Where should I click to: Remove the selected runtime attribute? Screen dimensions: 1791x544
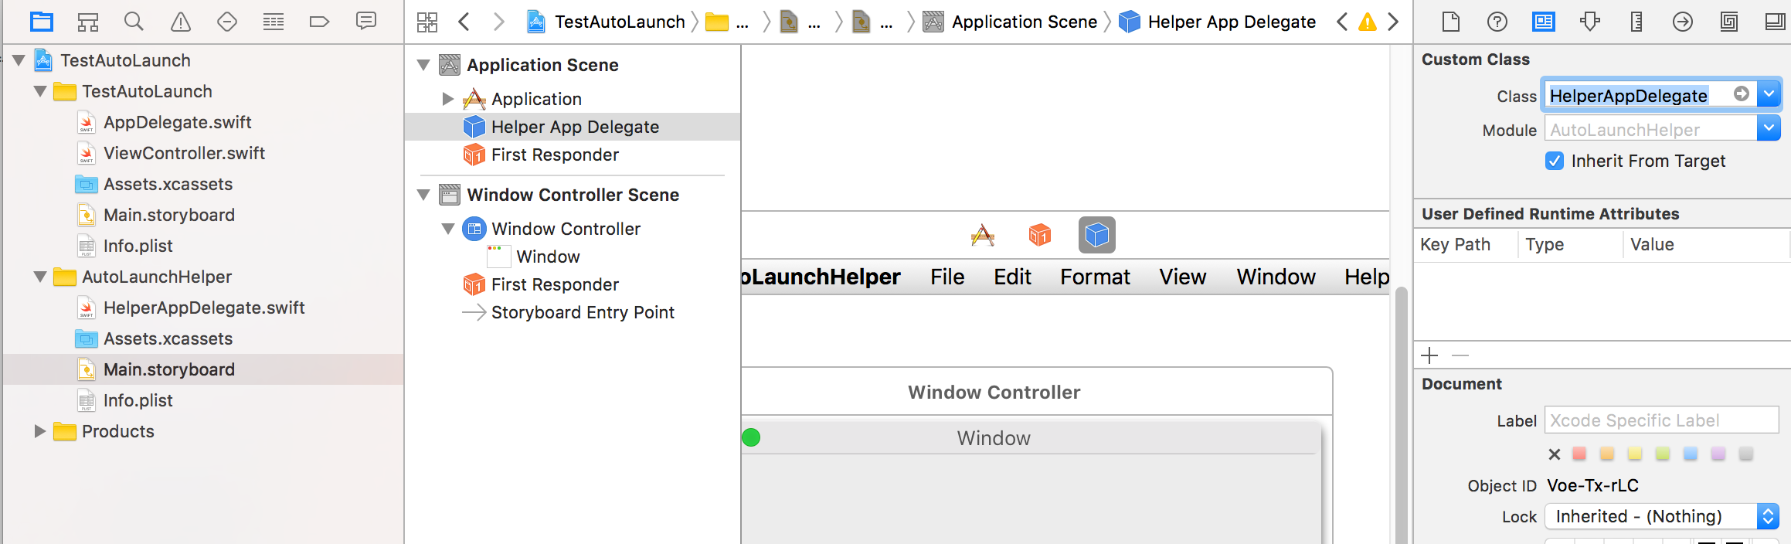1460,355
